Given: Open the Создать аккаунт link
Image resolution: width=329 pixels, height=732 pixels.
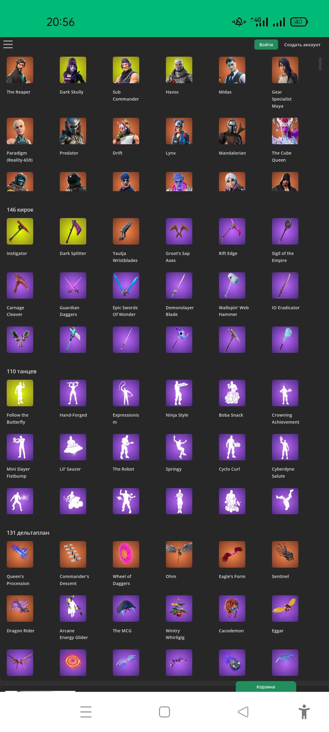Looking at the screenshot, I should coord(302,45).
